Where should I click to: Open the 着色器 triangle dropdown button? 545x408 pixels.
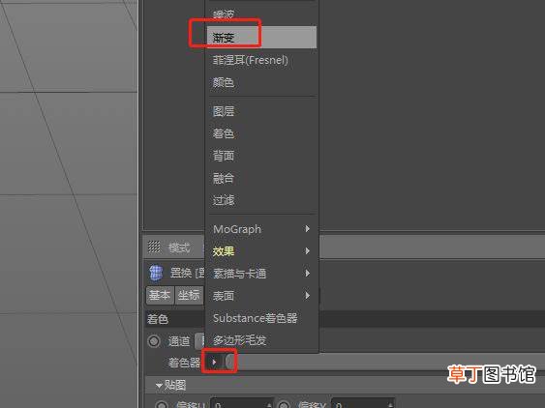[x=214, y=363]
